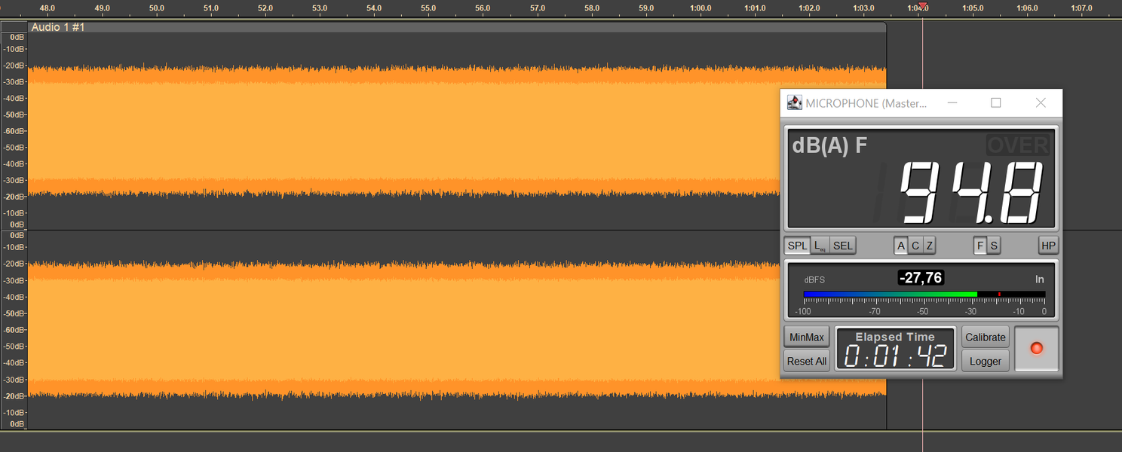Click the Elapsed Time display

click(895, 349)
